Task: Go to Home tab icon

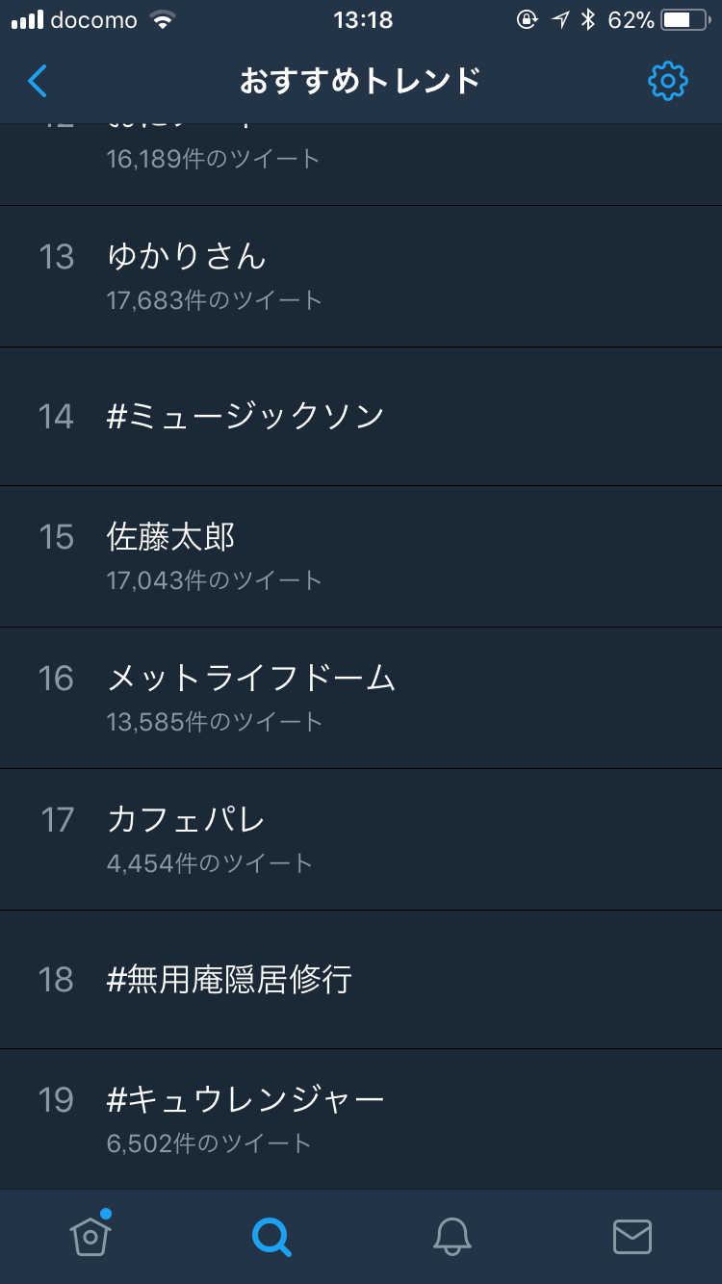Action: click(x=90, y=1236)
